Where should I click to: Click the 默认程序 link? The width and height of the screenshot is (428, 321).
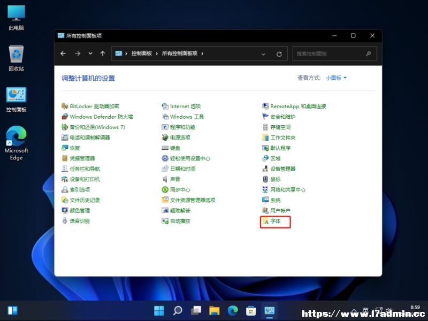(x=280, y=148)
